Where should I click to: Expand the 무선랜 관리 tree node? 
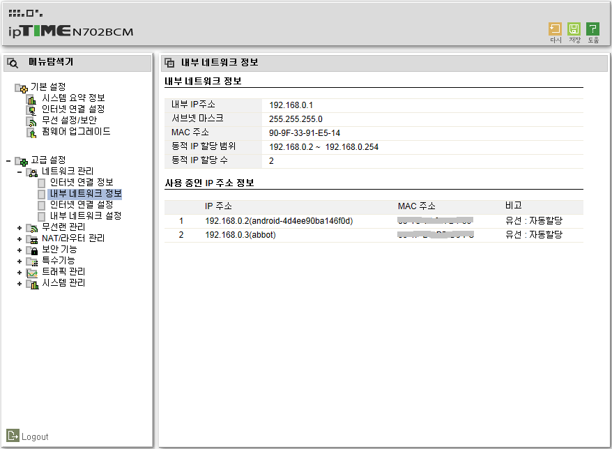tap(20, 228)
